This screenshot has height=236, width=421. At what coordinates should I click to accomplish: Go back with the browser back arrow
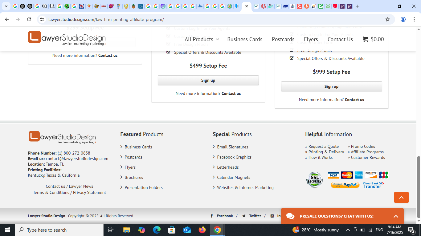click(x=7, y=19)
